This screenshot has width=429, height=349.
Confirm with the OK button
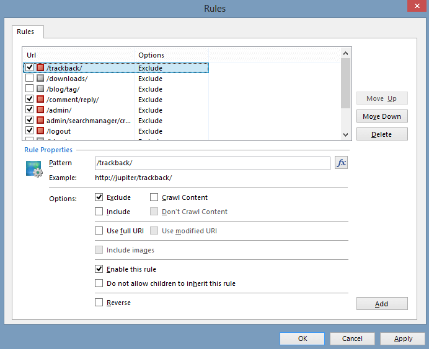pos(303,338)
